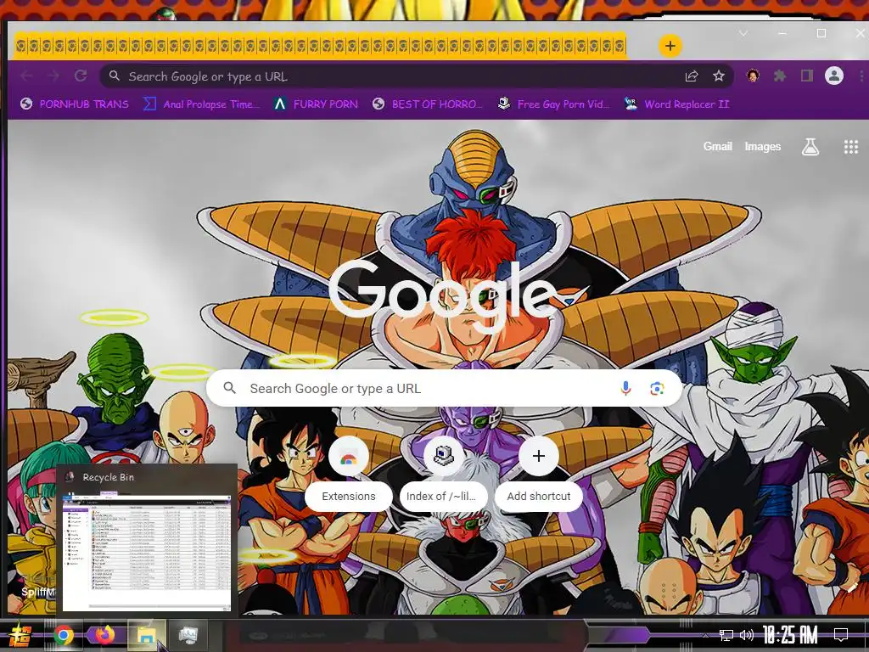The height and width of the screenshot is (652, 869).
Task: Click the browser back arrow
Action: pyautogui.click(x=26, y=76)
